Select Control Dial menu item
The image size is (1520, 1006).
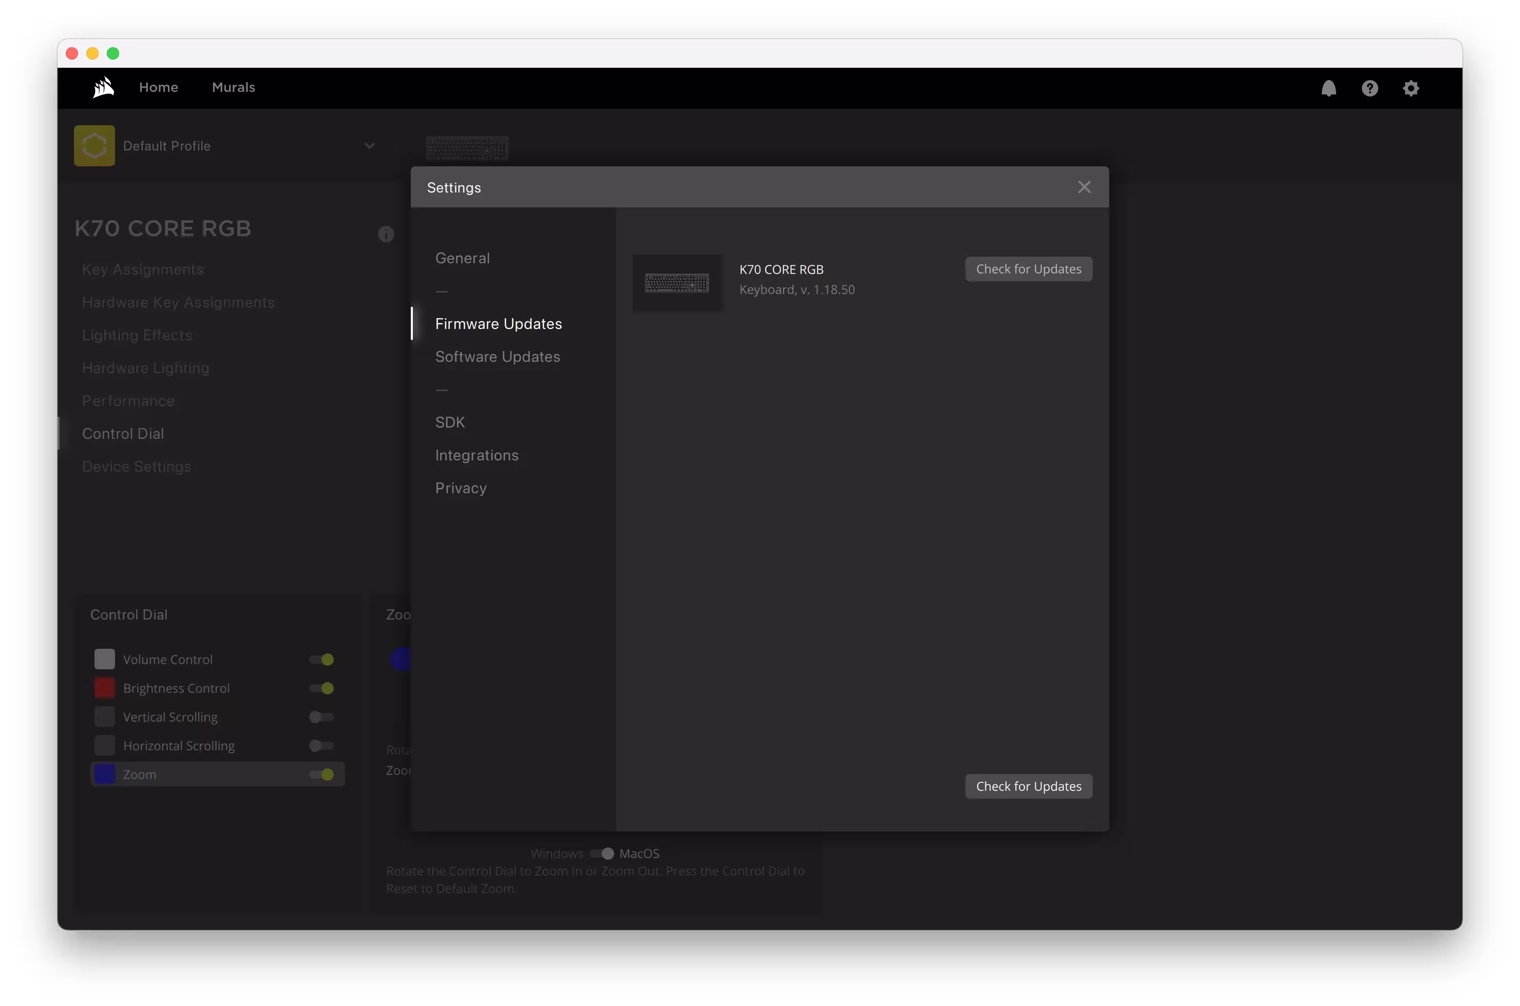coord(123,434)
